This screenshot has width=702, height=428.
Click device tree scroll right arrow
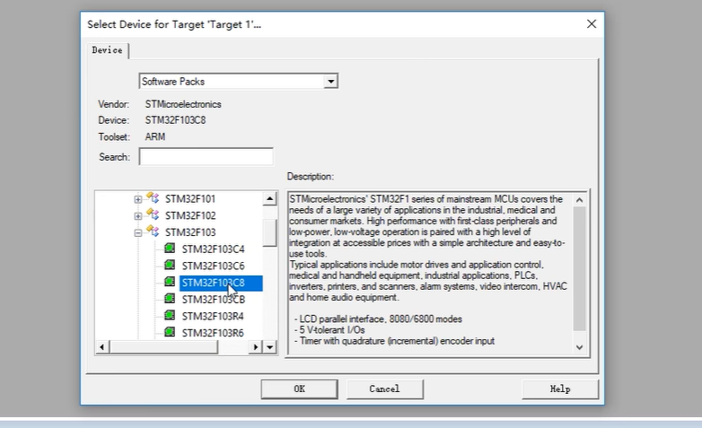click(x=255, y=347)
